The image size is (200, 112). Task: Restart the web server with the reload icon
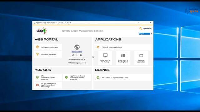click(73, 55)
